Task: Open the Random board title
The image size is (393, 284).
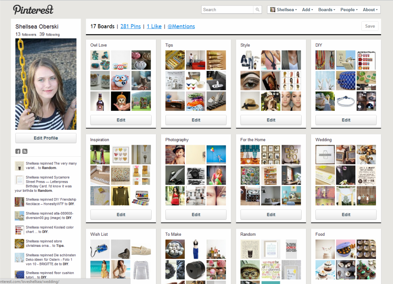Action: (248, 235)
